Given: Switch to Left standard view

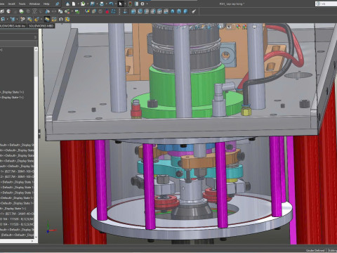Looking at the screenshot, I should pos(147,11).
